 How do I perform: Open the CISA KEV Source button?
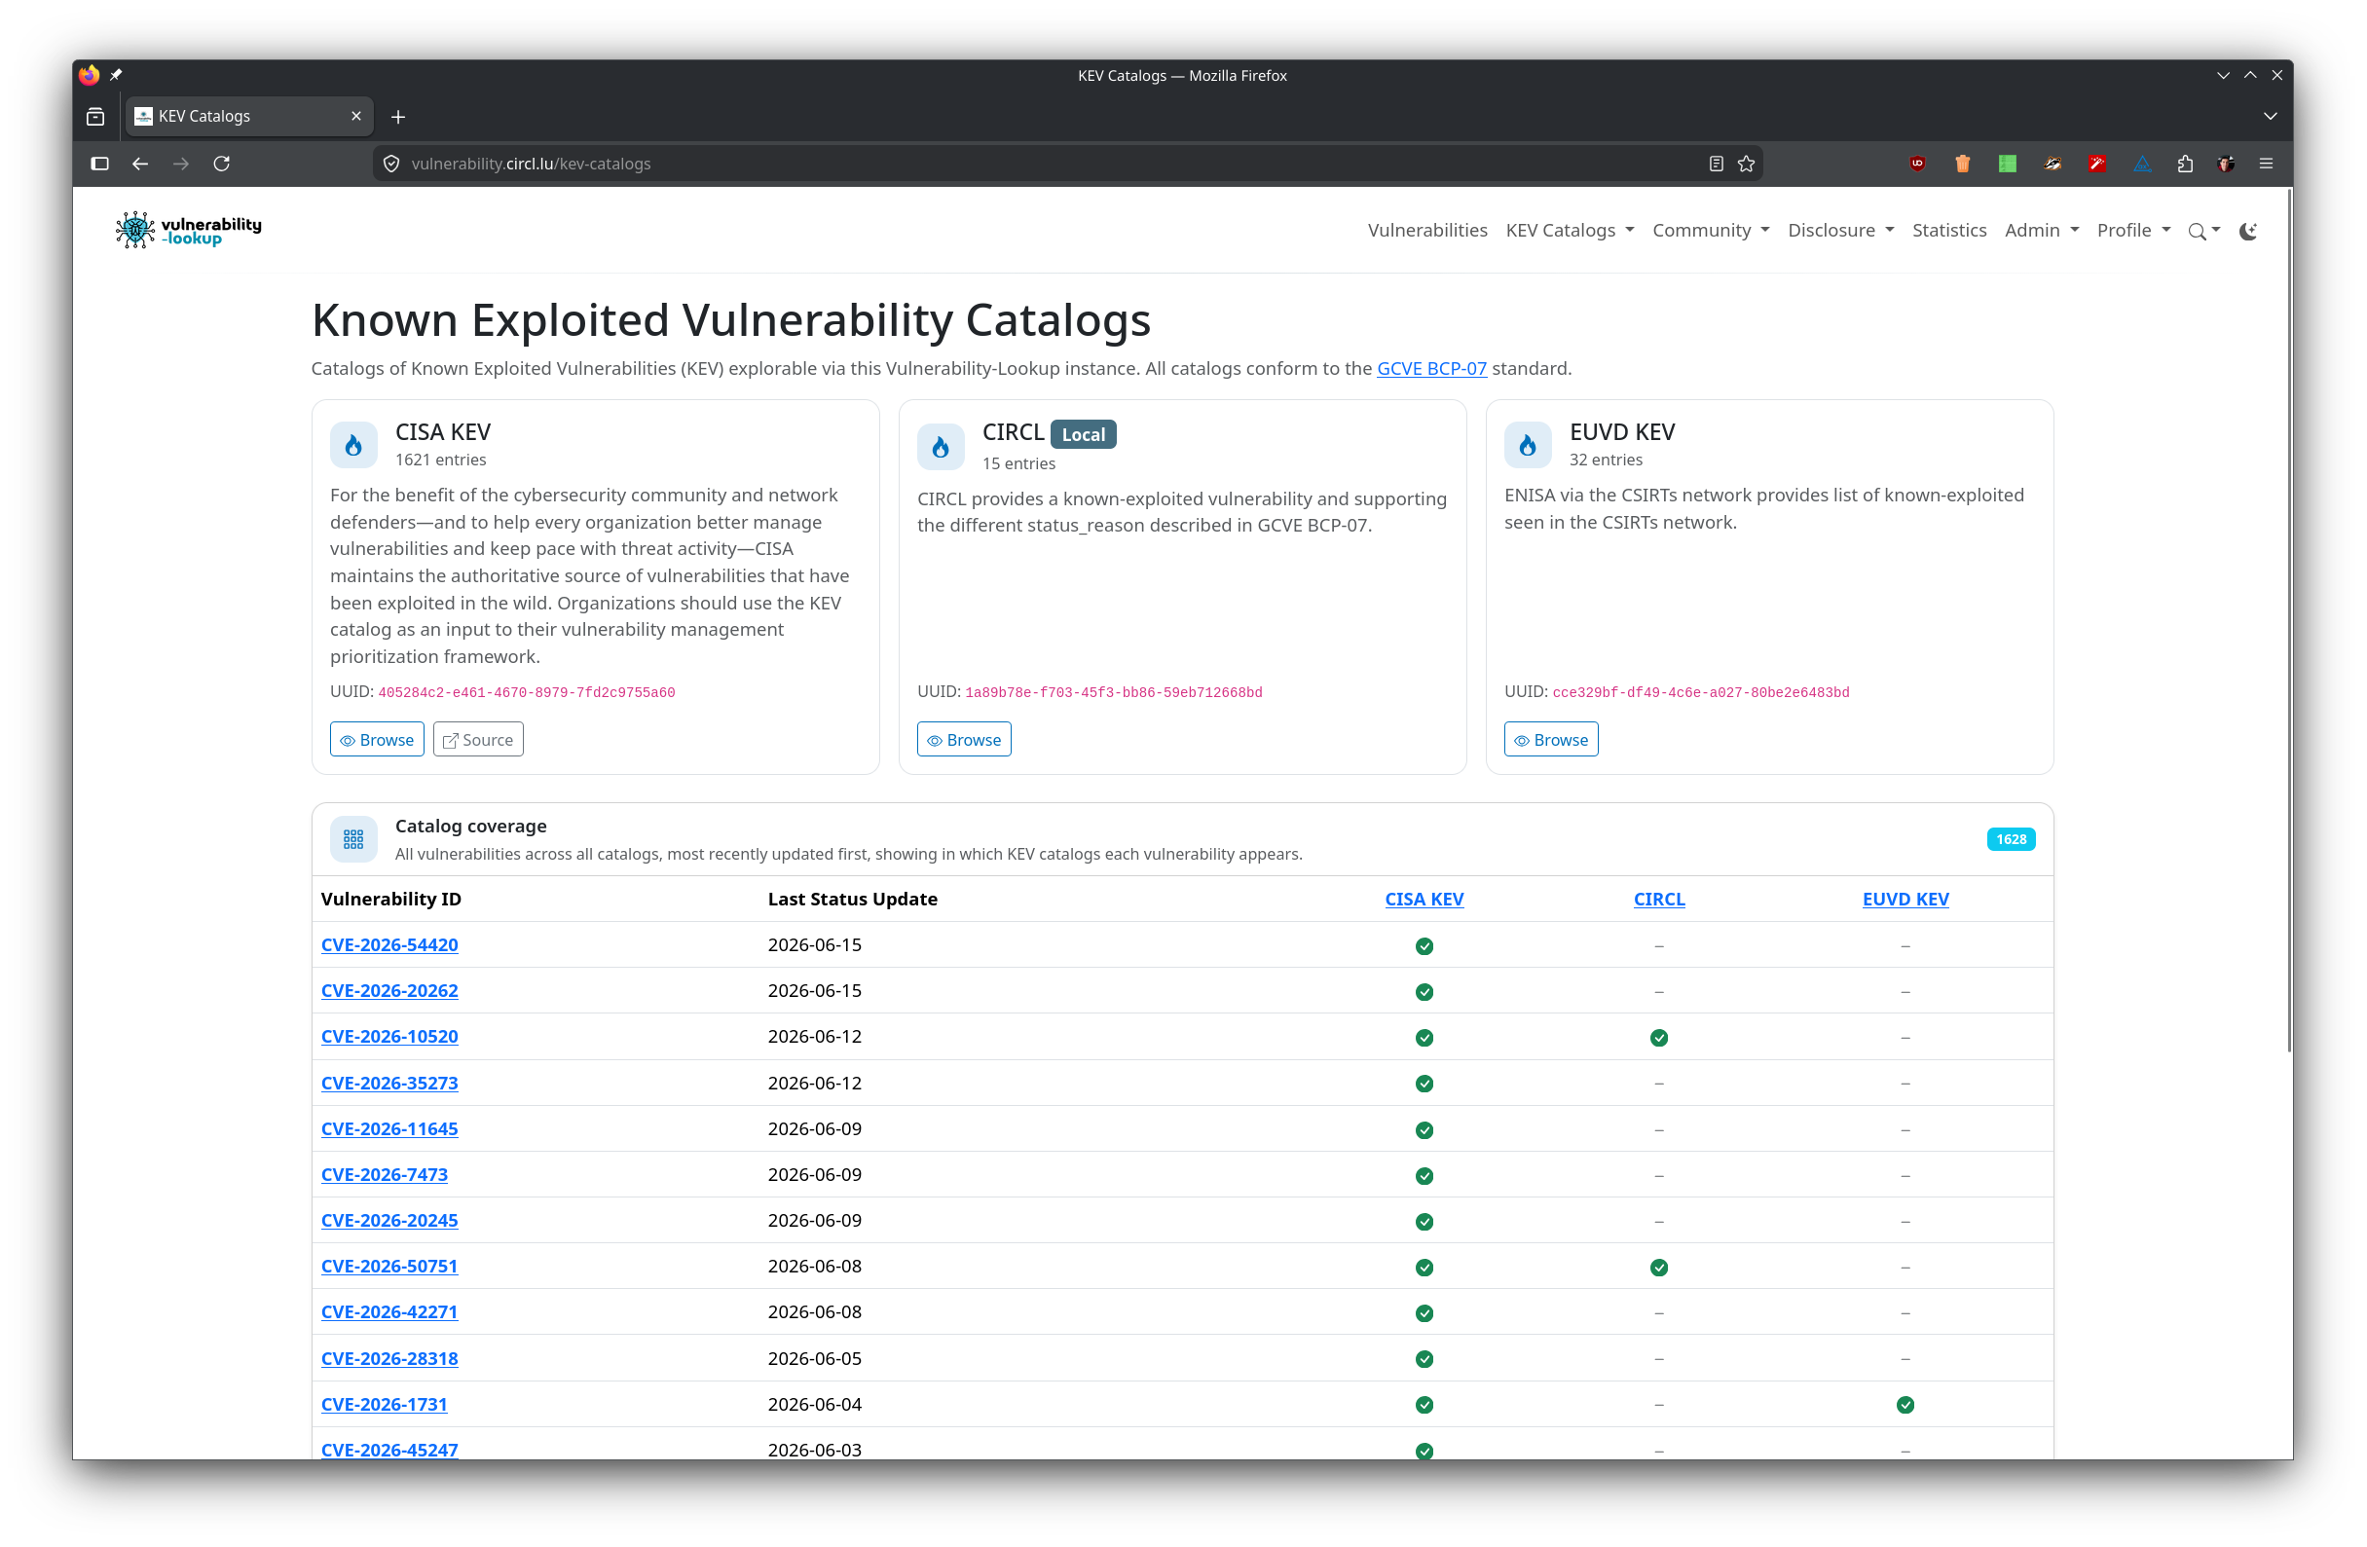[478, 740]
